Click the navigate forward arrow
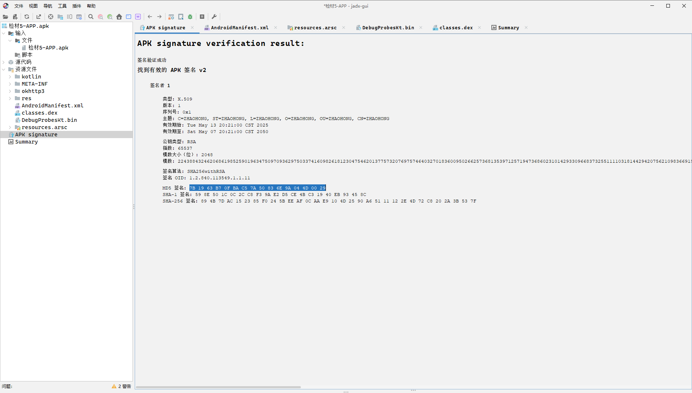Screen dimensions: 692x393 coord(159,17)
